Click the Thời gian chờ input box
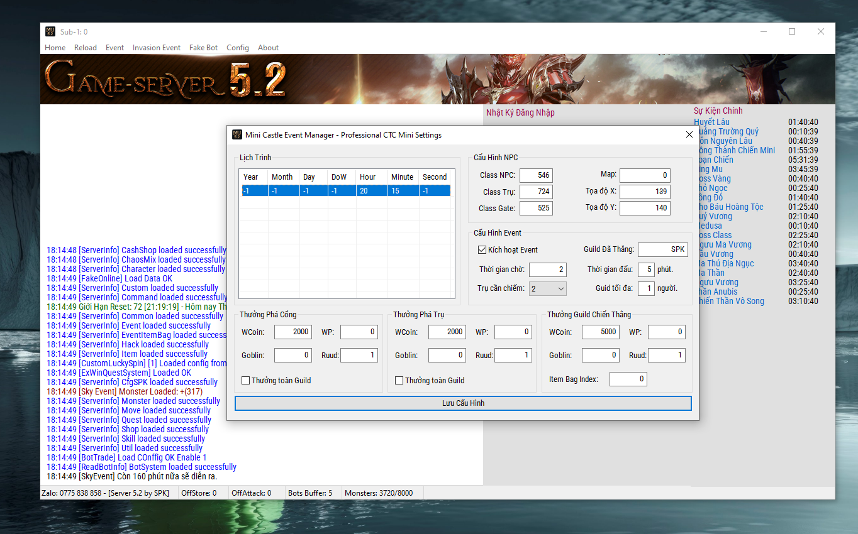 point(547,270)
